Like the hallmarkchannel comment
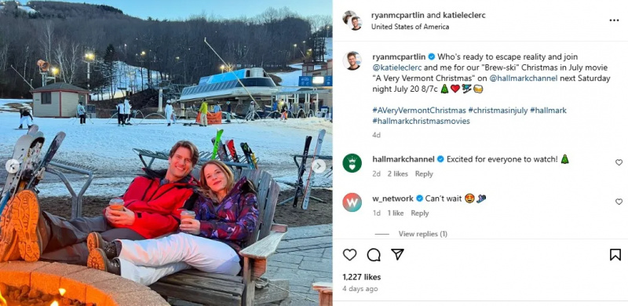 click(x=619, y=162)
